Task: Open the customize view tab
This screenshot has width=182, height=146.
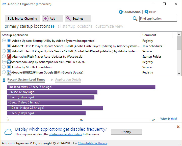Action: [x=109, y=26]
